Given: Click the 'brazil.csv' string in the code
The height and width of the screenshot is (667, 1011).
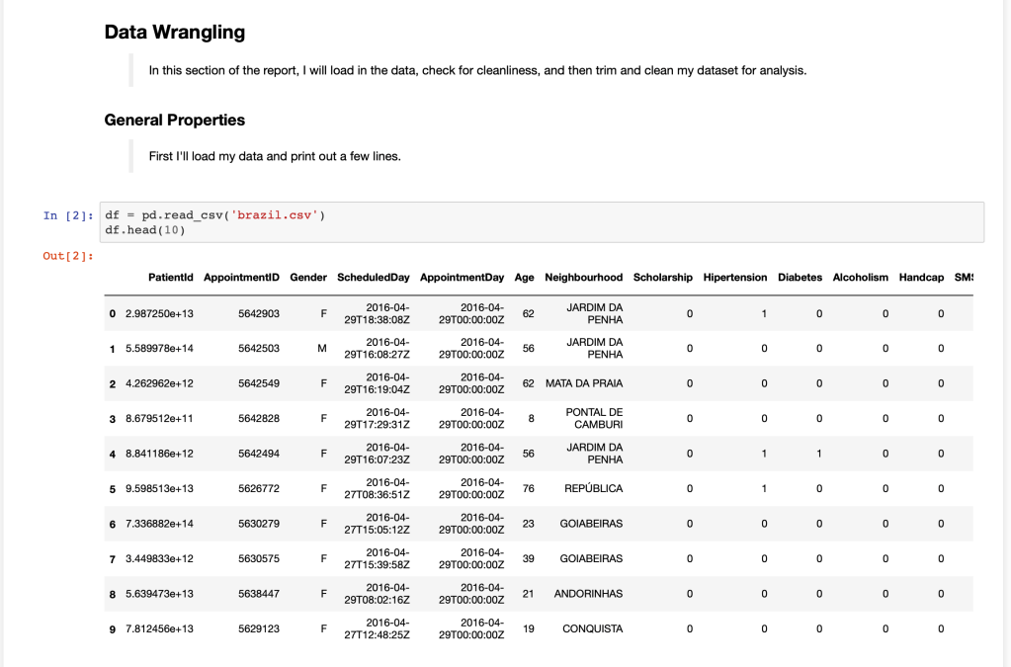Looking at the screenshot, I should [x=275, y=214].
